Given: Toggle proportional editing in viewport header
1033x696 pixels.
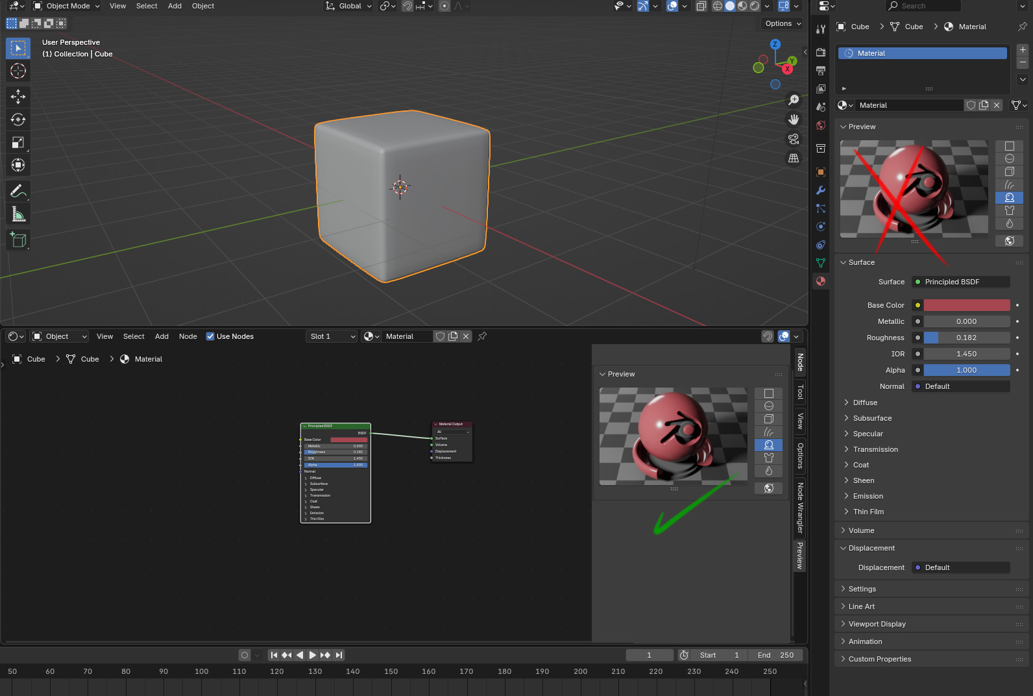Looking at the screenshot, I should (x=444, y=6).
